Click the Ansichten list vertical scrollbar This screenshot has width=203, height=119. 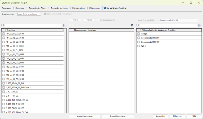65,73
